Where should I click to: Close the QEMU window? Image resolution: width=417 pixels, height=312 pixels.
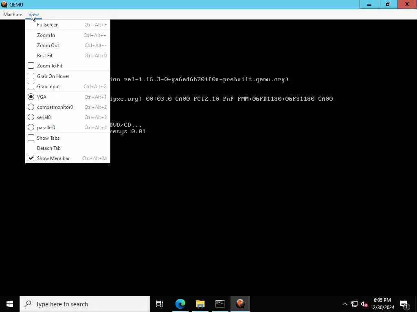[x=407, y=4]
